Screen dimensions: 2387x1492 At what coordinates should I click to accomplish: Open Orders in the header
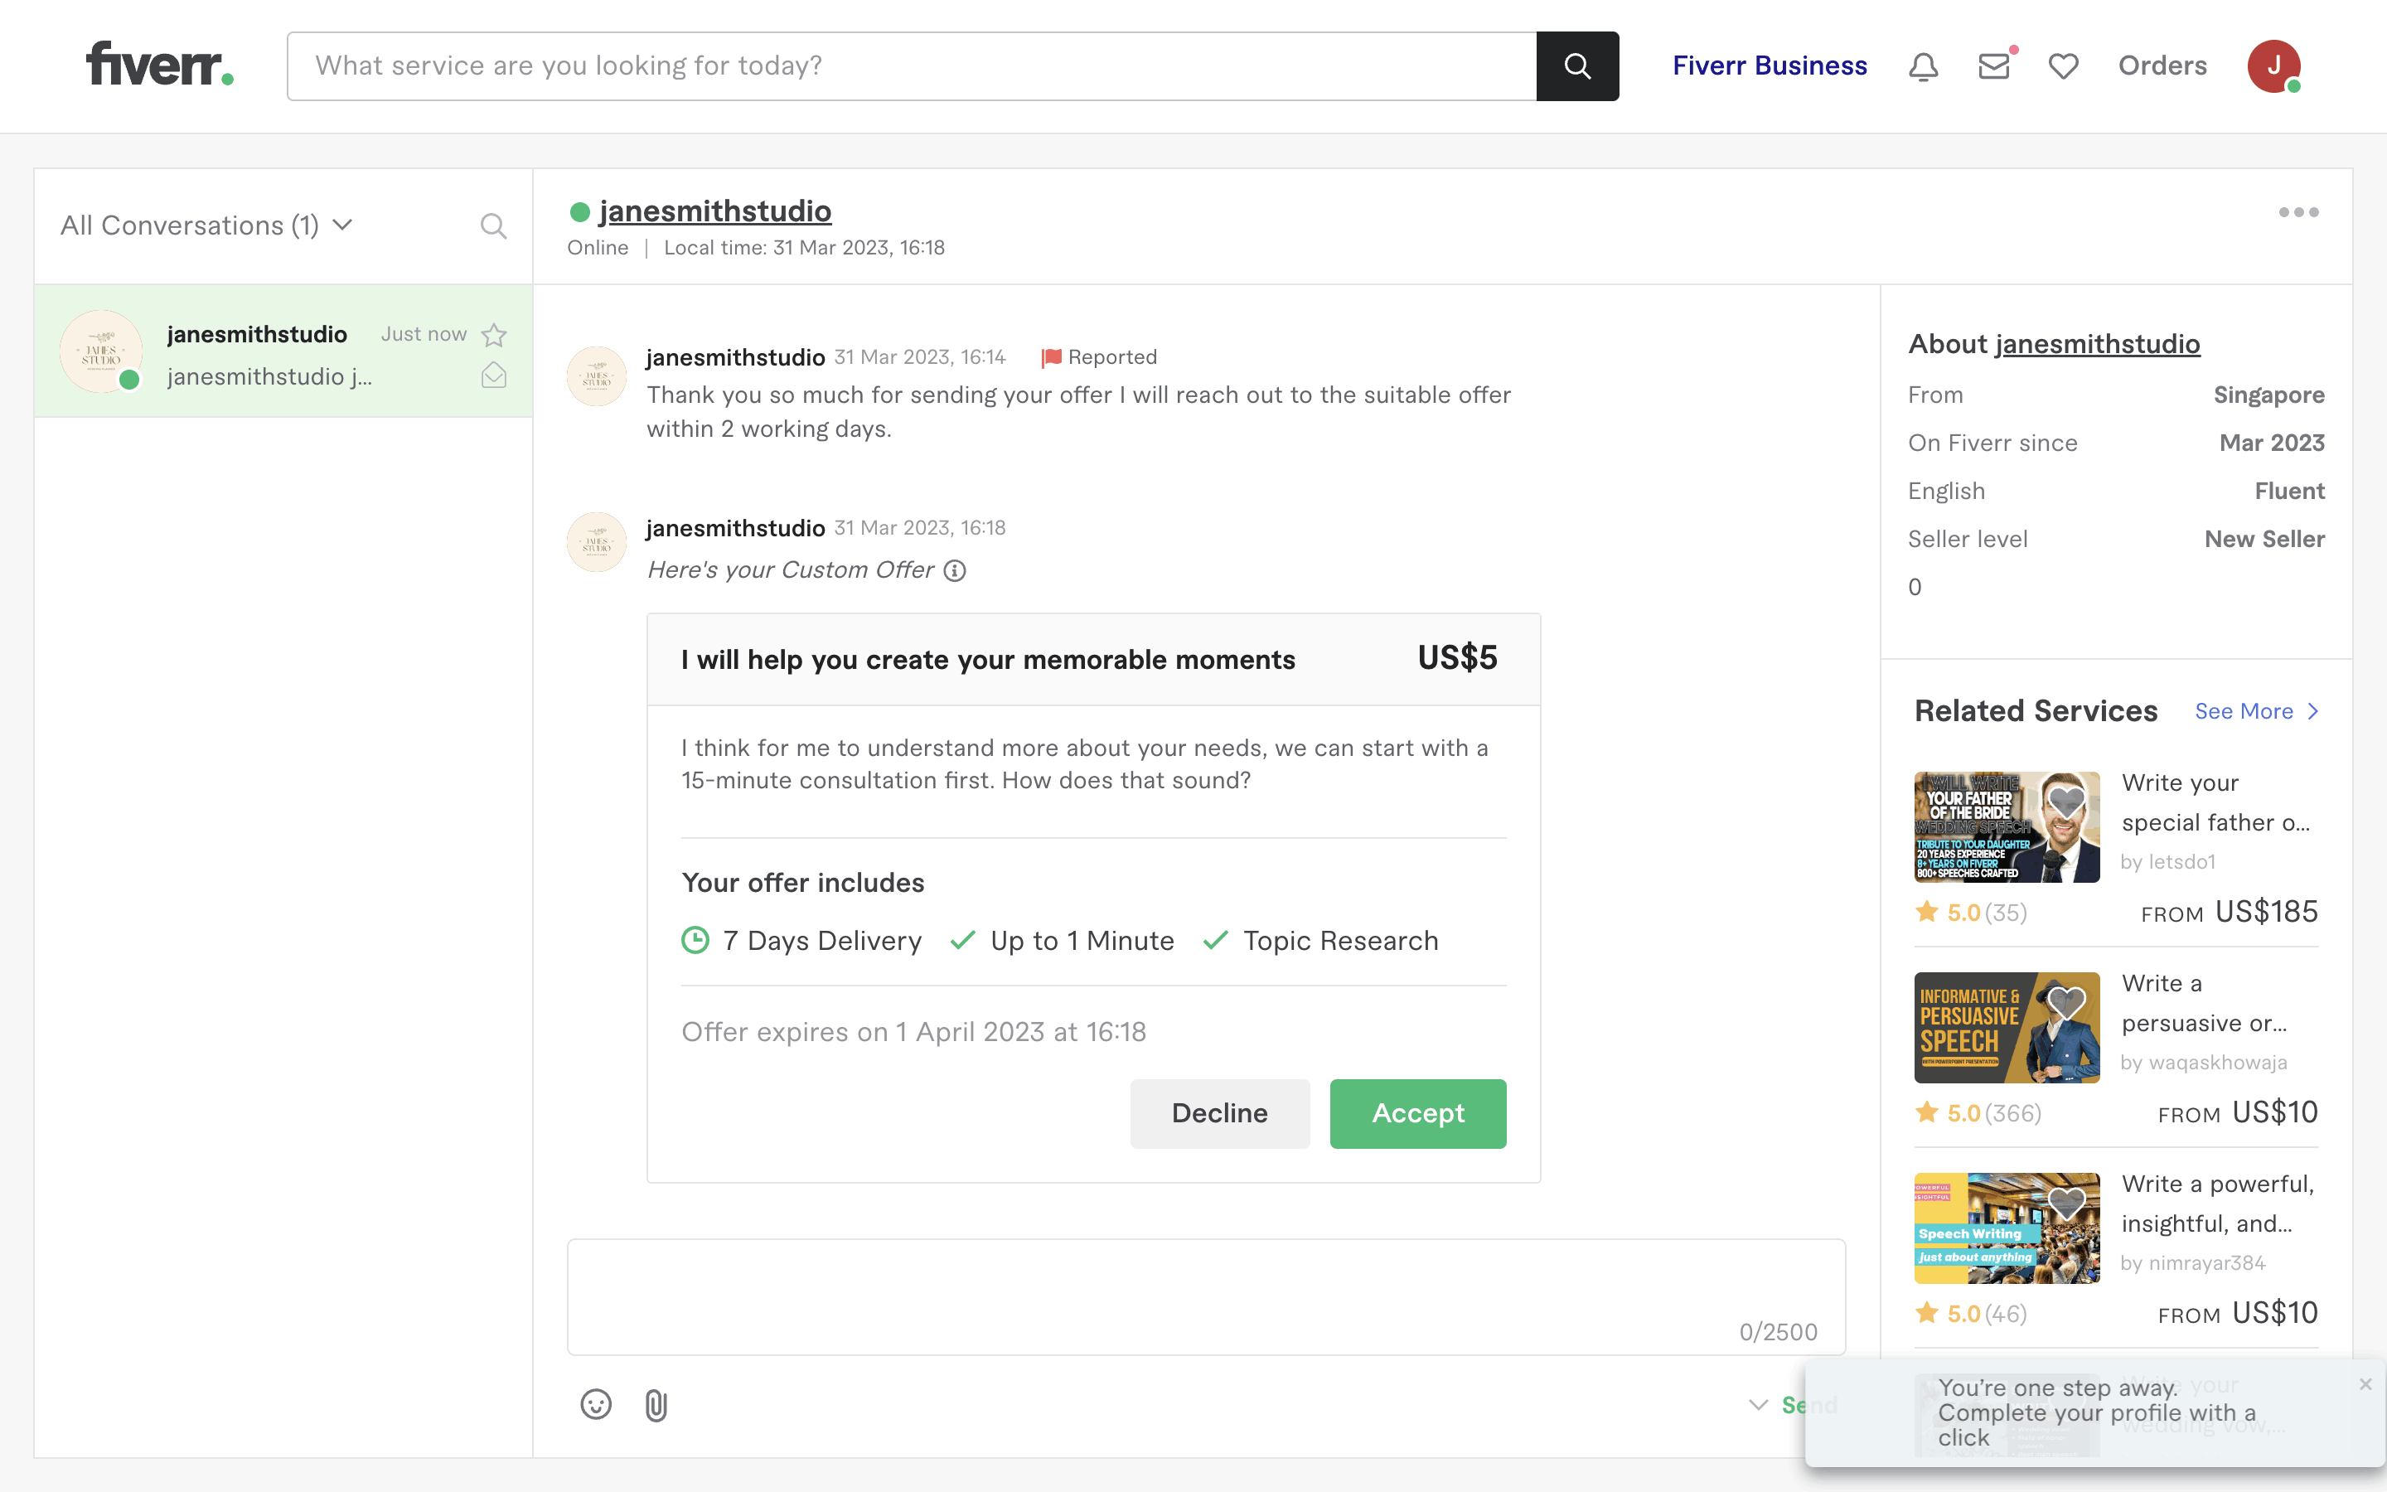2162,66
